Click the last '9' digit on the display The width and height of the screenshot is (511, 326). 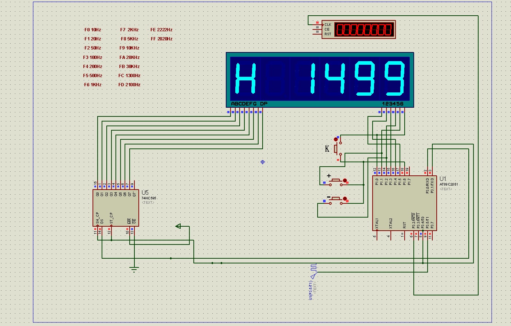point(395,78)
